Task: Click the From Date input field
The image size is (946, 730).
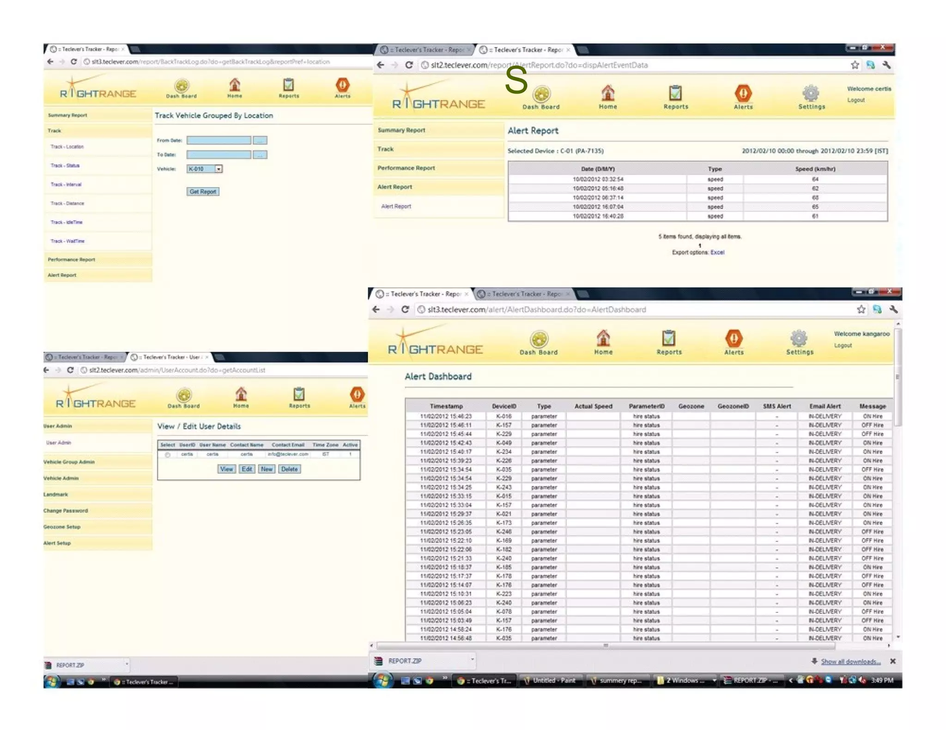Action: pos(218,140)
